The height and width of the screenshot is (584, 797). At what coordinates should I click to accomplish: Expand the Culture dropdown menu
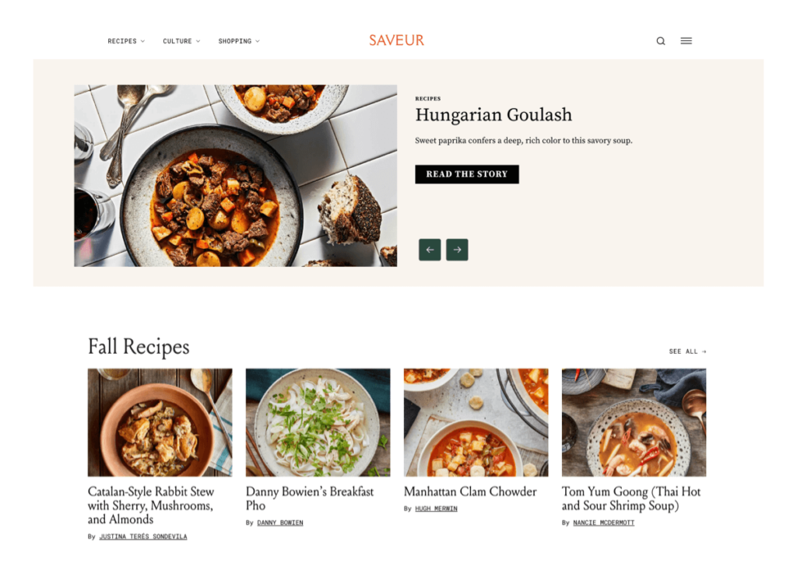click(181, 41)
